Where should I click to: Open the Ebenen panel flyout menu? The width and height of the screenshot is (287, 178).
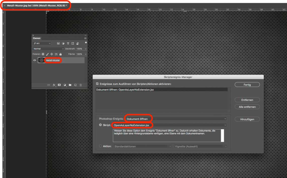85,38
